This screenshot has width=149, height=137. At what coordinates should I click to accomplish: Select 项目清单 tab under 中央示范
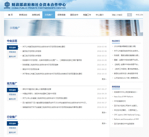click(12, 47)
